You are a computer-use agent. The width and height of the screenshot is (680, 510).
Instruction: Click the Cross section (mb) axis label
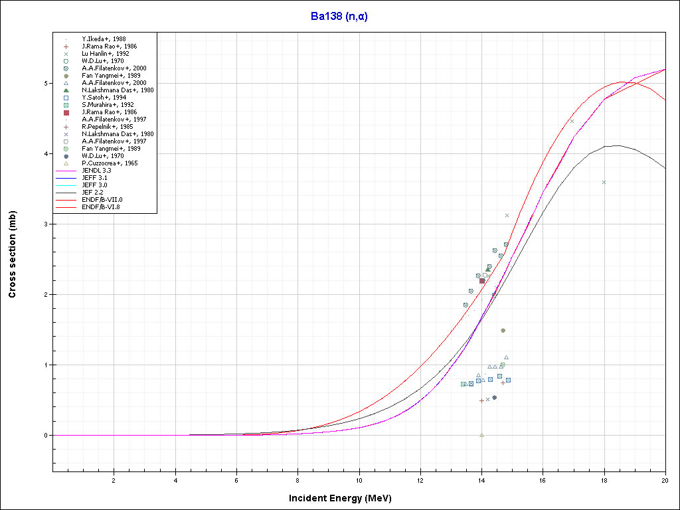click(x=13, y=254)
